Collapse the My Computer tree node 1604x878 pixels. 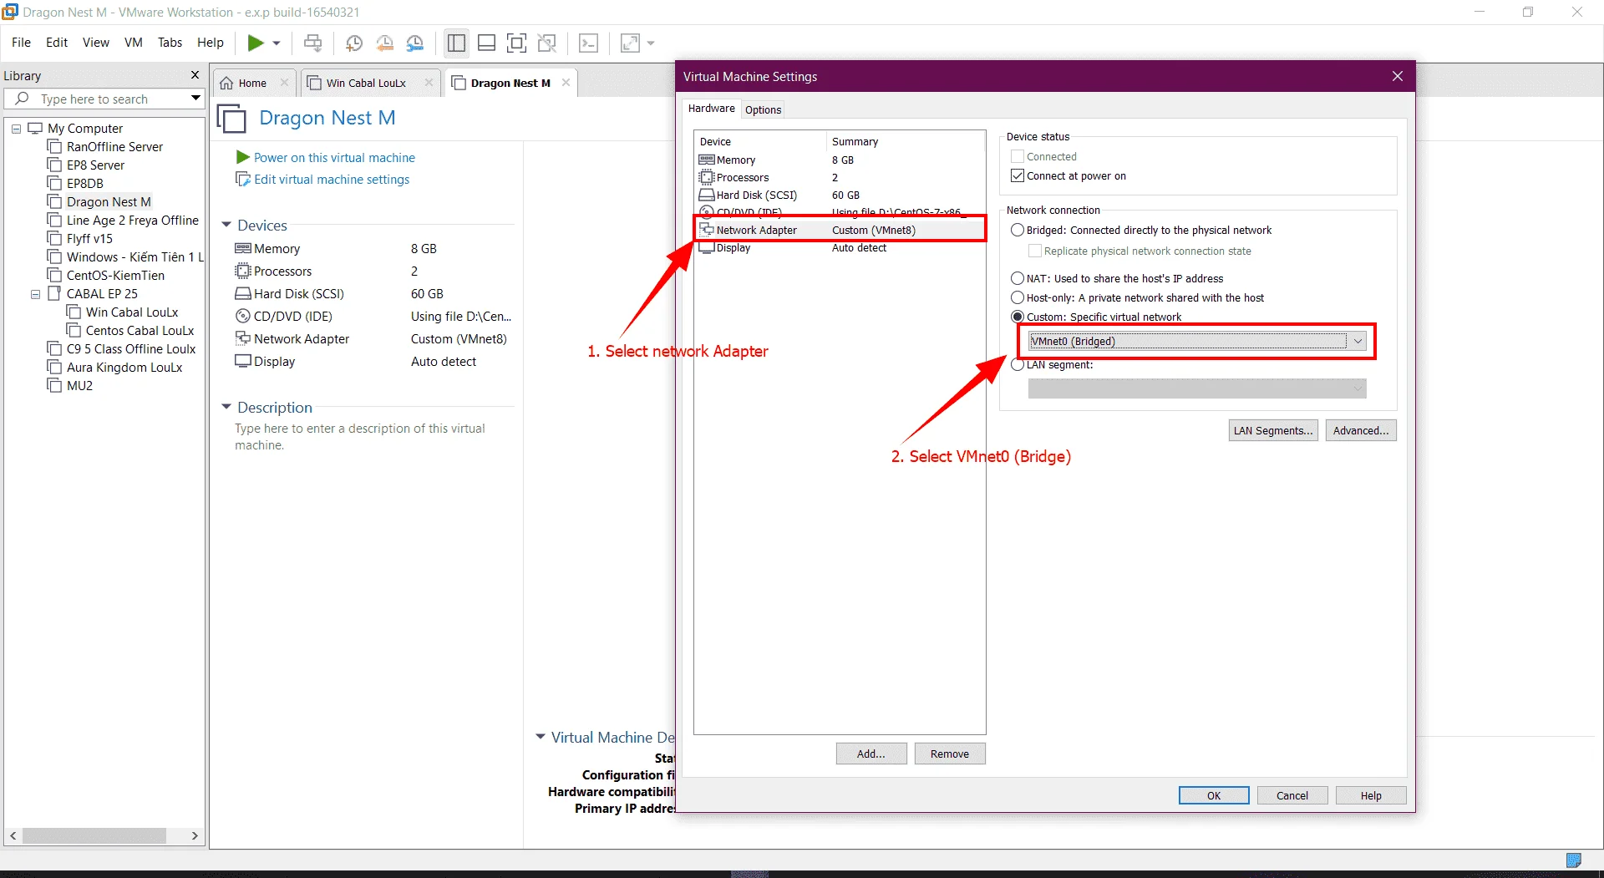(x=16, y=129)
